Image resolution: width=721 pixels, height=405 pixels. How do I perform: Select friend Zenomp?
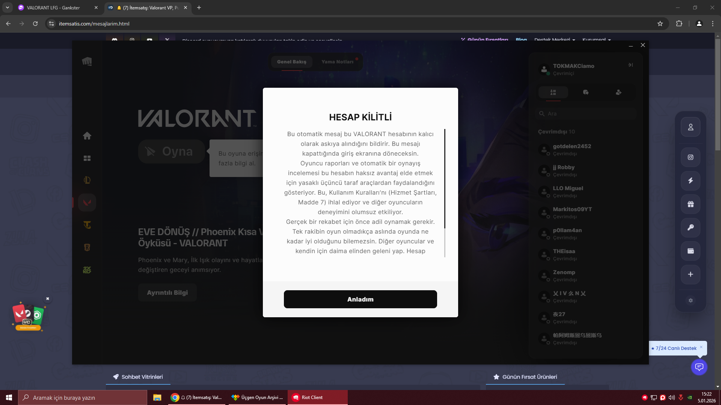coord(586,276)
